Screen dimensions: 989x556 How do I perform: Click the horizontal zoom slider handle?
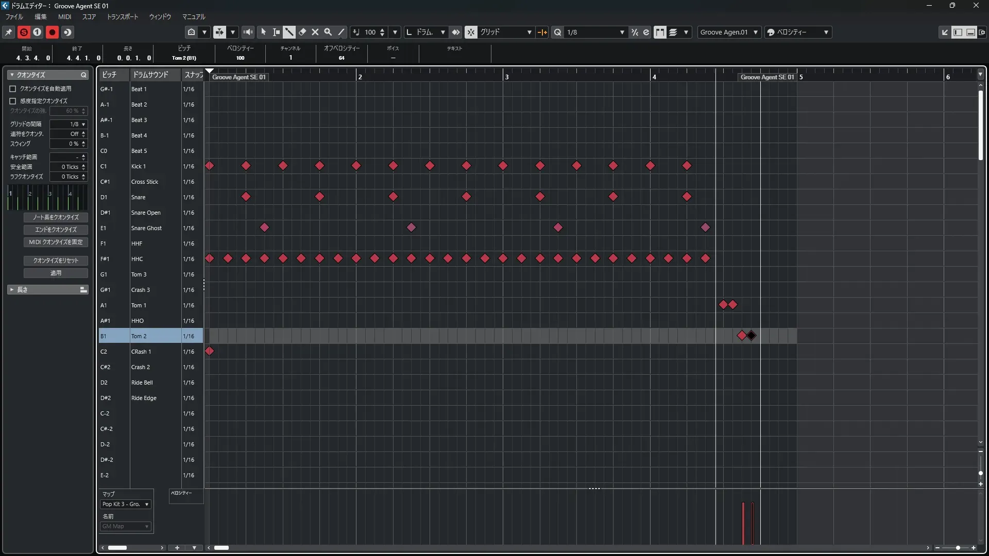pos(958,548)
